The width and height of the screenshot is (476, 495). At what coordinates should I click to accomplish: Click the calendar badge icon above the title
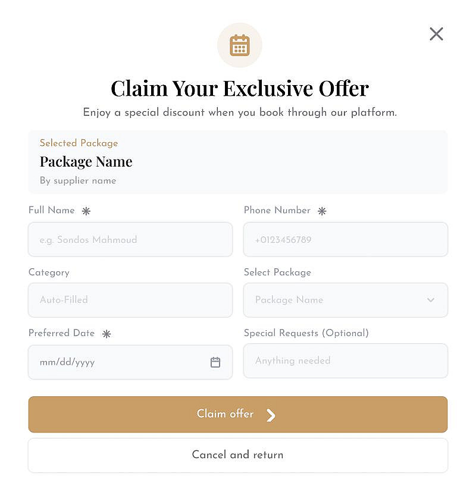pos(239,45)
